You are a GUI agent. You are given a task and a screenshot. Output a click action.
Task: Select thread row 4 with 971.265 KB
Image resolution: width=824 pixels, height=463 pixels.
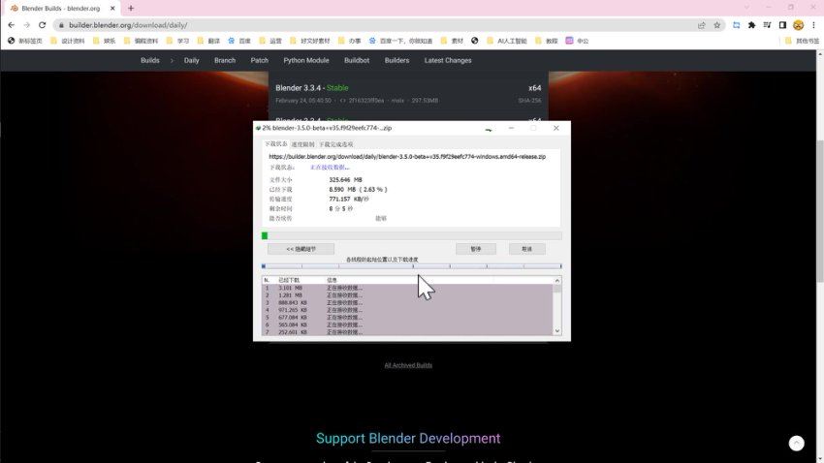407,310
